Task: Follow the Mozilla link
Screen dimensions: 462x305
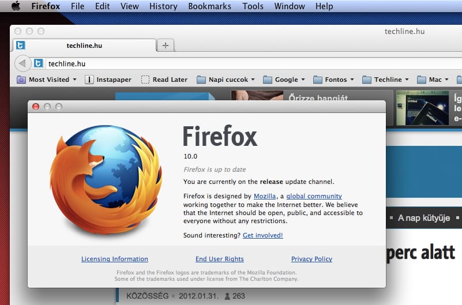Action: pyautogui.click(x=265, y=196)
